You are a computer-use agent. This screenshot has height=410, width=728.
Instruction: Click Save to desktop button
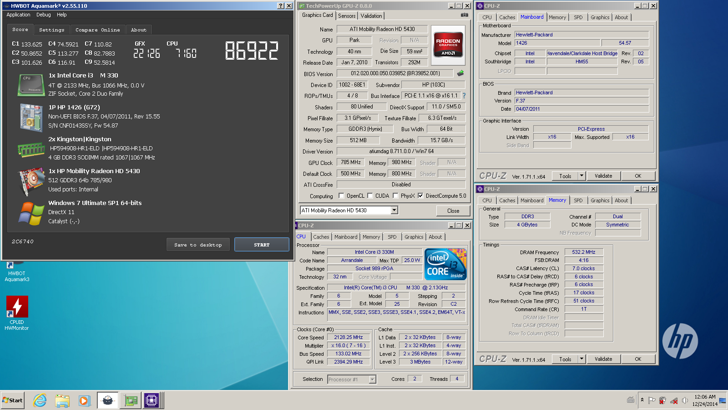click(x=198, y=245)
